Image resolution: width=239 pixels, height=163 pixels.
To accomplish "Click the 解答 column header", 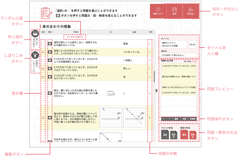I will coord(134,32).
